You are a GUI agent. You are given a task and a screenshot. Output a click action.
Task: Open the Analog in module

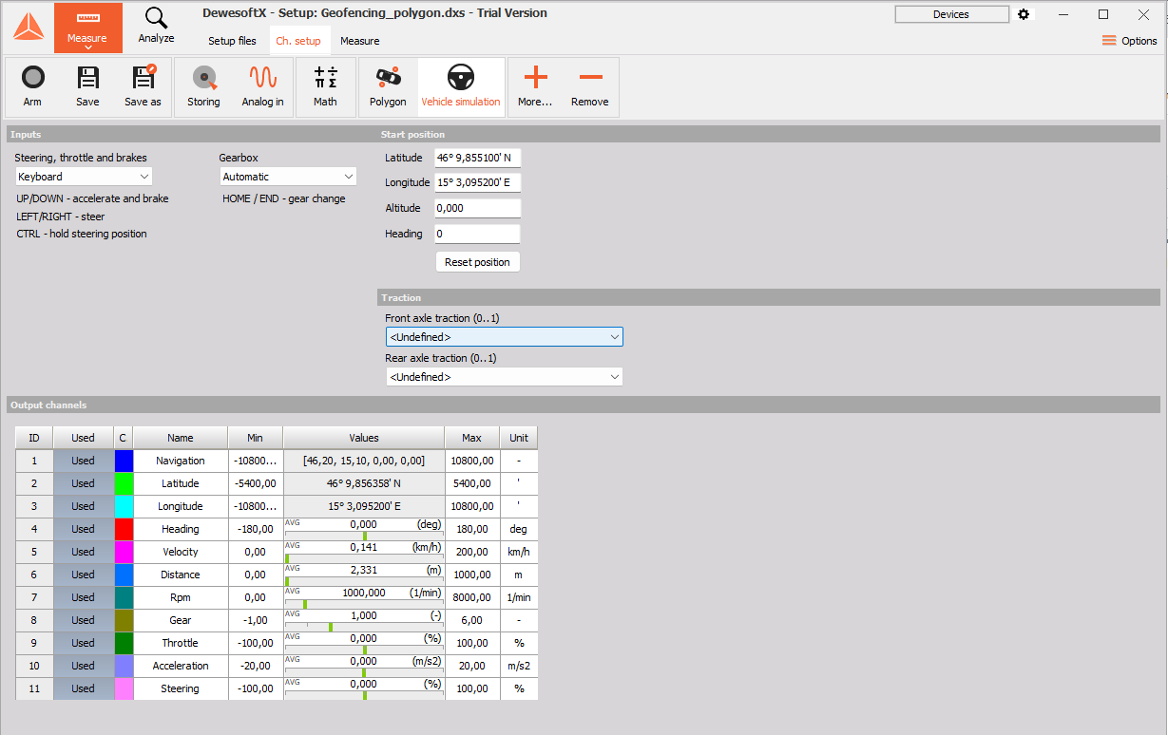[x=262, y=87]
